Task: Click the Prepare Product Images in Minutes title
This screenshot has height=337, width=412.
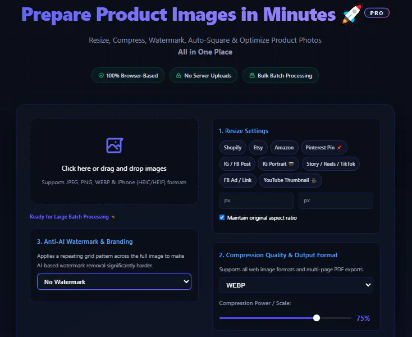Action: (x=178, y=14)
